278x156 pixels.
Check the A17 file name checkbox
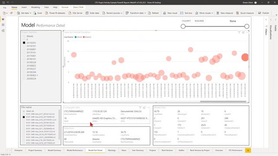pos(23,114)
